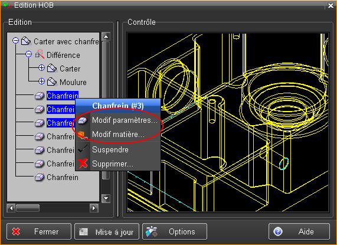This screenshot has height=245, width=337.
Task: Click the last Chanfrein icon in the tree
Action: (x=40, y=177)
